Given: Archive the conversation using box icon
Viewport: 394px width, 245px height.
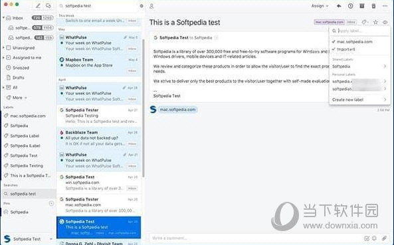Looking at the screenshot, I should (x=362, y=6).
